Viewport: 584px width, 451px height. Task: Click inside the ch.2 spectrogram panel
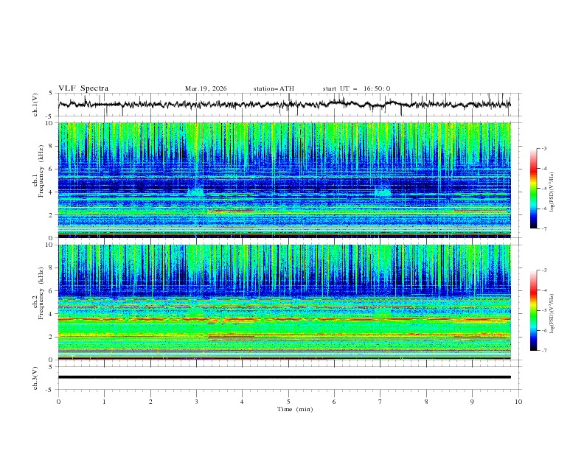285,302
